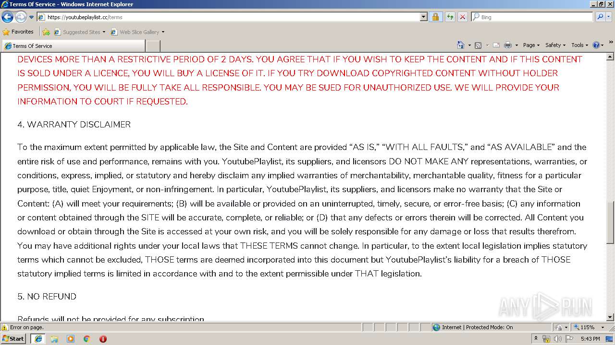Click the page scroll up arrow

click(x=610, y=57)
